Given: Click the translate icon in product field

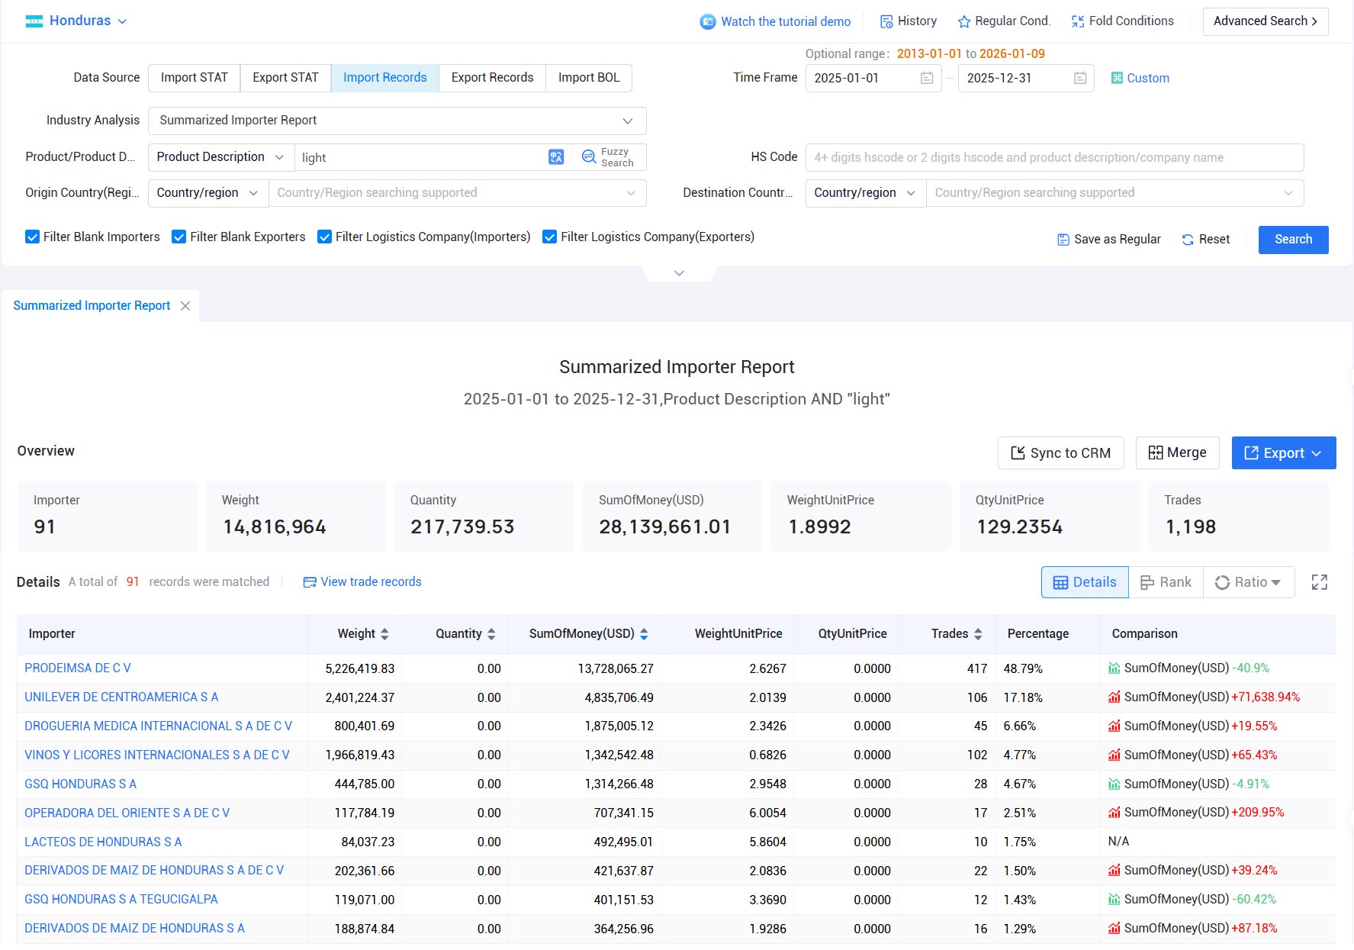Looking at the screenshot, I should coord(556,157).
